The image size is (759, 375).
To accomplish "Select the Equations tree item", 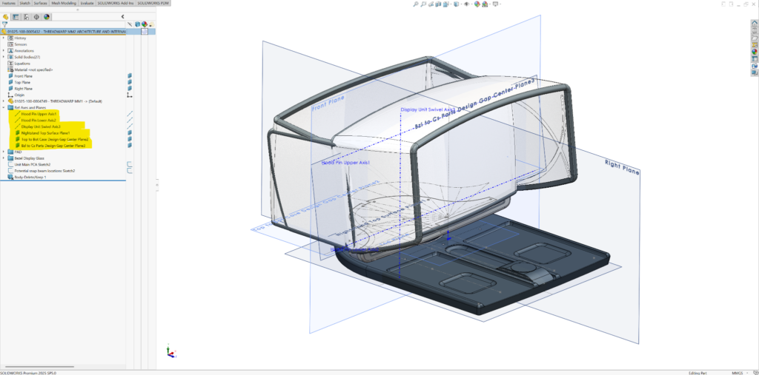I will (22, 64).
